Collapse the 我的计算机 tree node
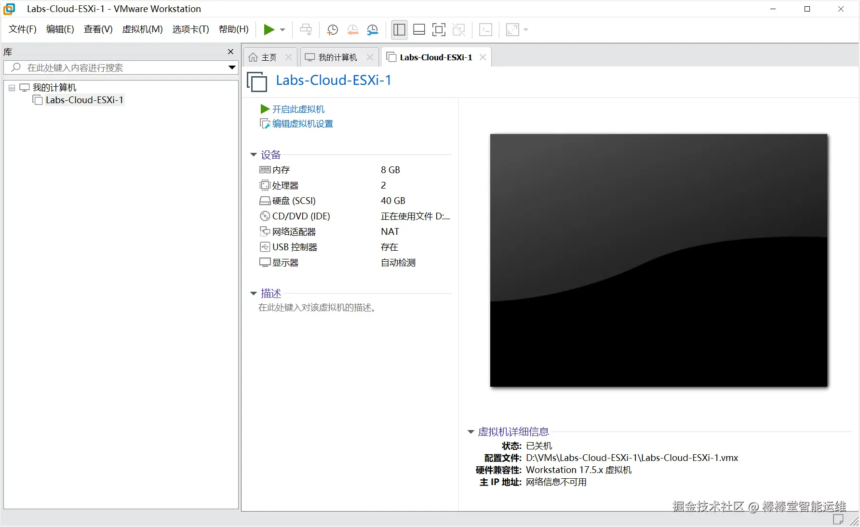Viewport: 860px width, 527px height. (12, 88)
